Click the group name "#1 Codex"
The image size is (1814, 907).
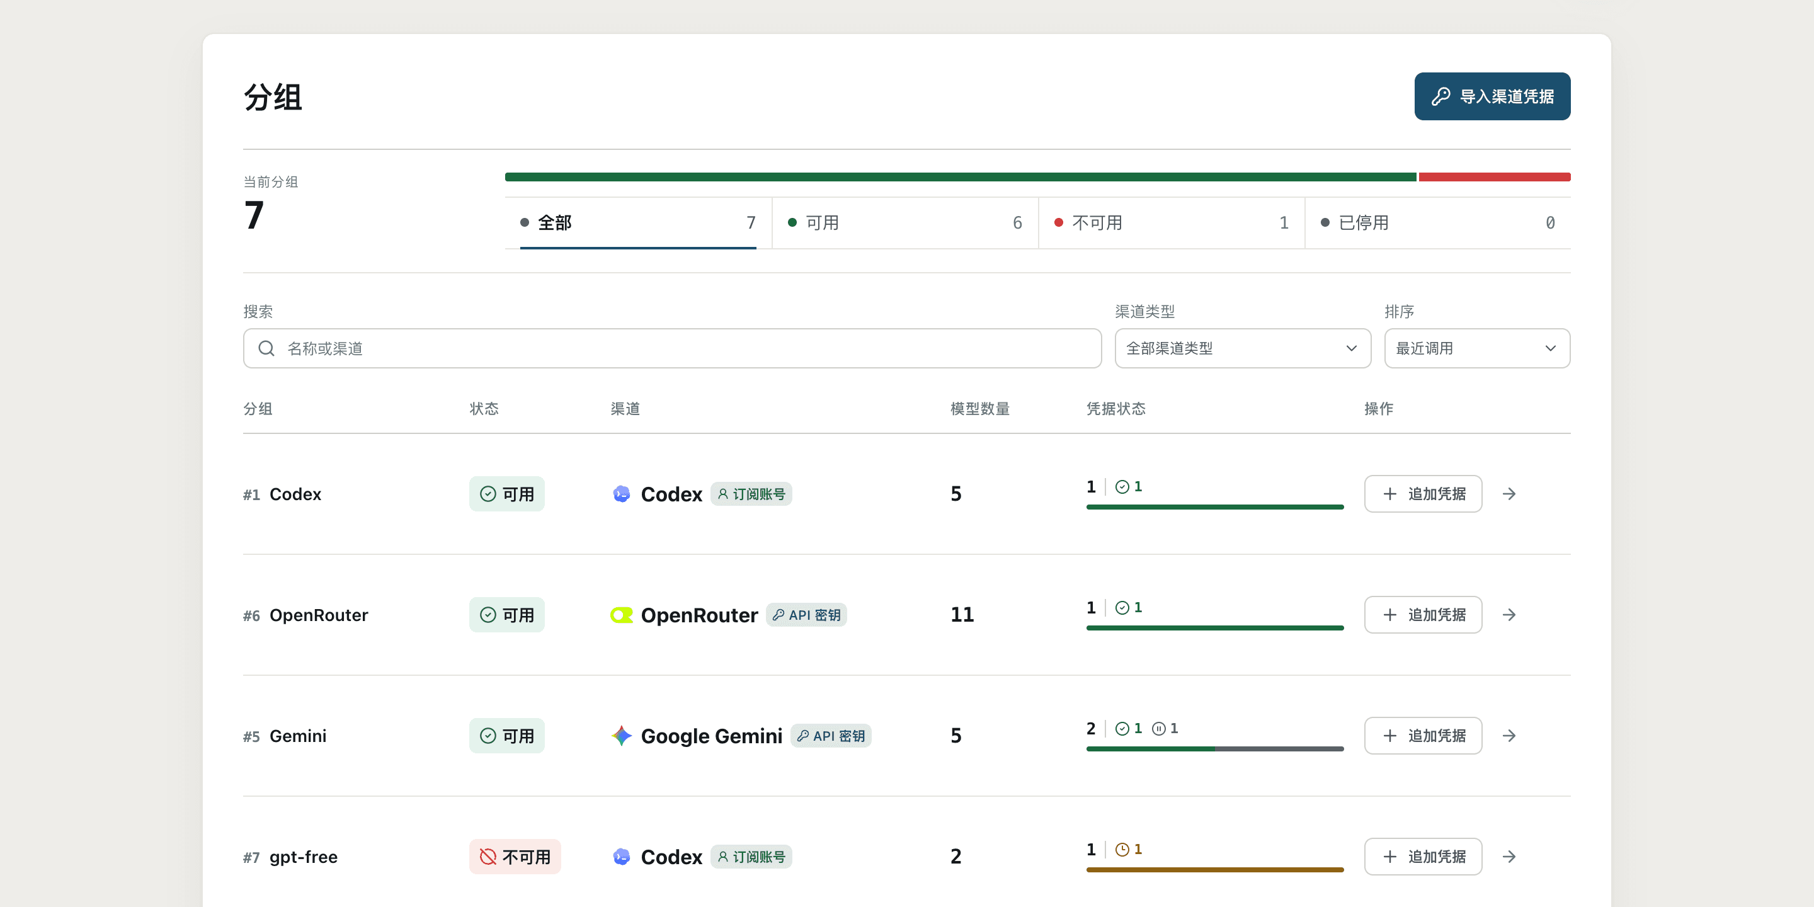[282, 494]
